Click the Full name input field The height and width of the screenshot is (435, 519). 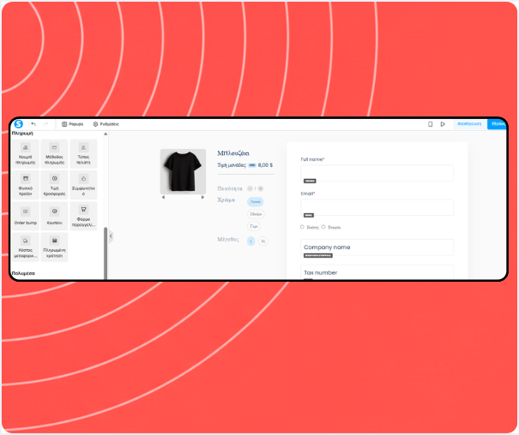click(x=377, y=173)
